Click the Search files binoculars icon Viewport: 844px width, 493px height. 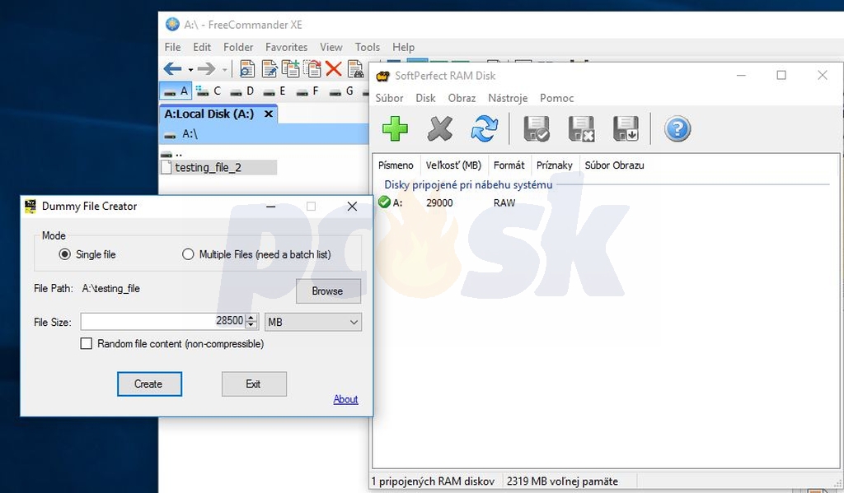355,69
